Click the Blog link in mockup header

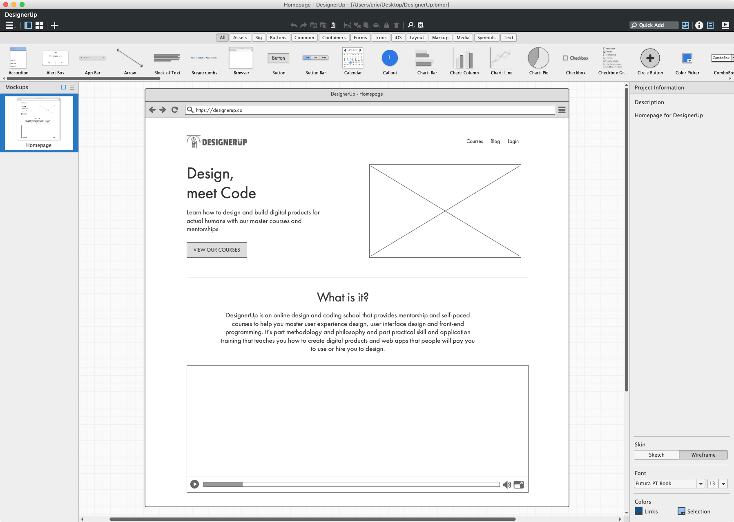coord(495,141)
